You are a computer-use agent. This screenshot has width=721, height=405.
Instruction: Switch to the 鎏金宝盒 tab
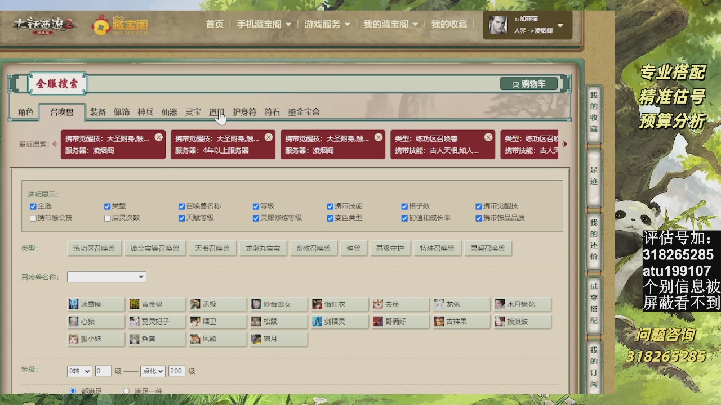click(304, 112)
